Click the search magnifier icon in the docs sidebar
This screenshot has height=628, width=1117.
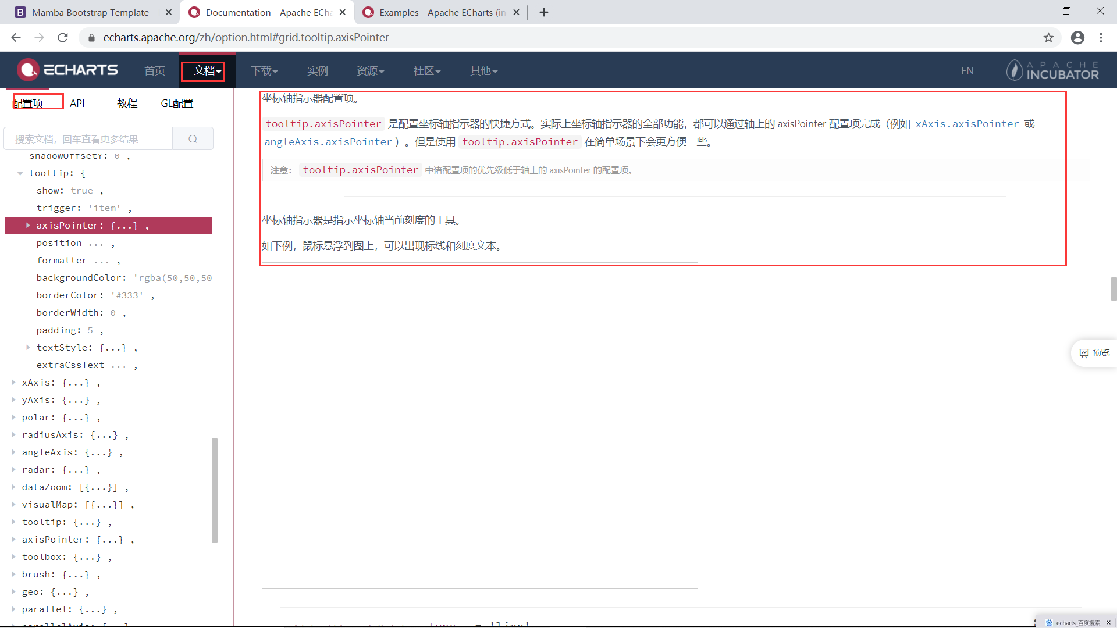[193, 139]
